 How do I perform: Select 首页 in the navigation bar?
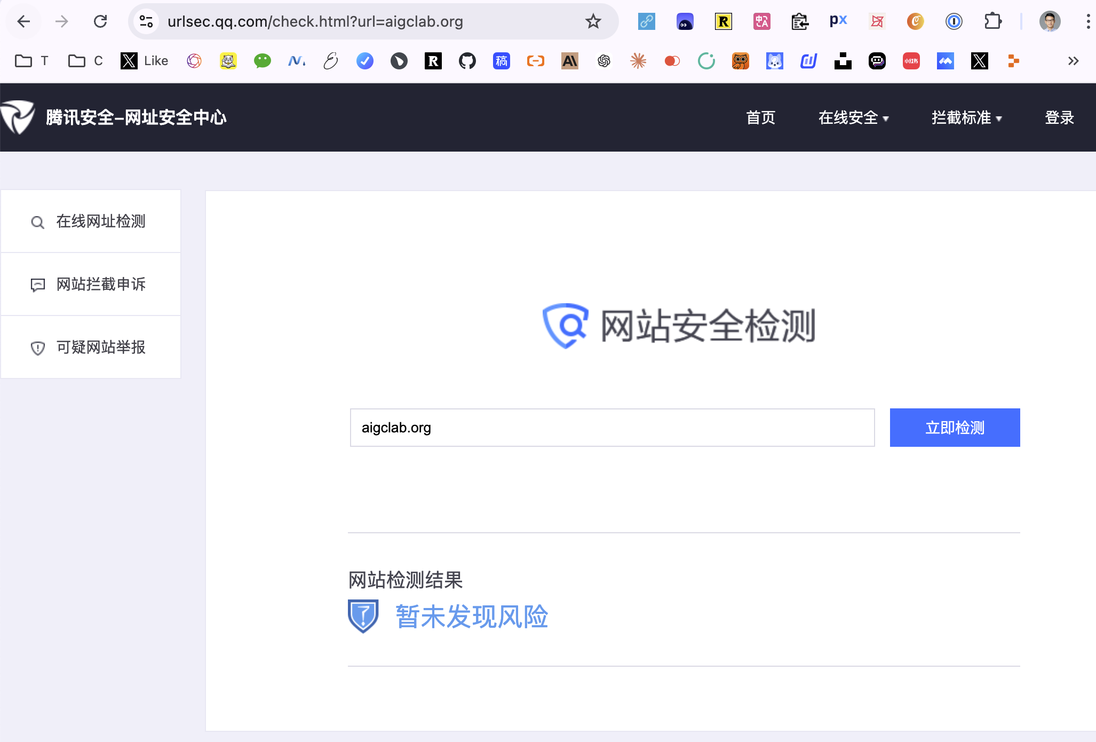tap(760, 117)
